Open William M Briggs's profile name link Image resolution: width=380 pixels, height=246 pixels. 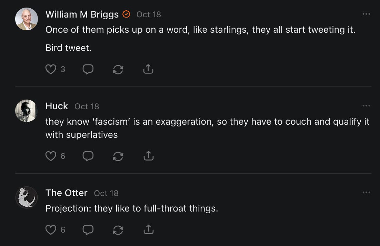(82, 14)
